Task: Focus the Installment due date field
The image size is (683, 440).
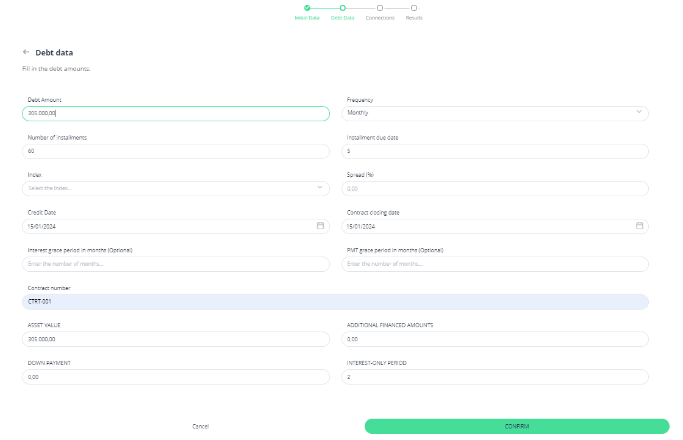Action: 495,152
